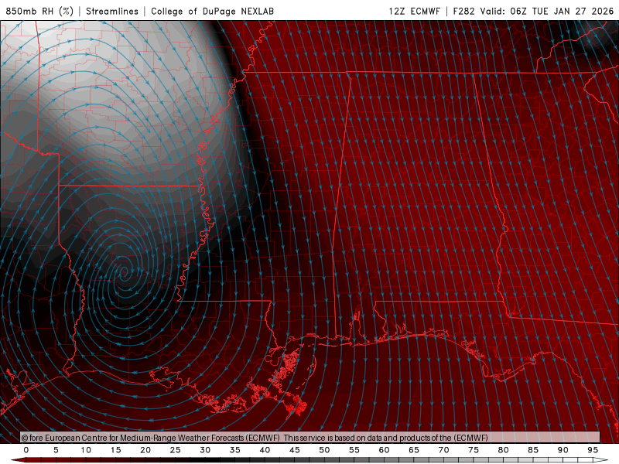Click colorbar label '30'
The height and width of the screenshot is (464, 619).
[x=205, y=450]
